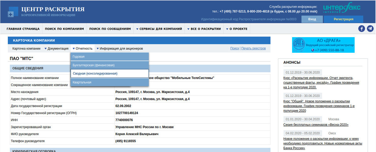Screen dimensions: 376x152
Task: Click the ИНН value 7740000076
Action: tap(124, 120)
